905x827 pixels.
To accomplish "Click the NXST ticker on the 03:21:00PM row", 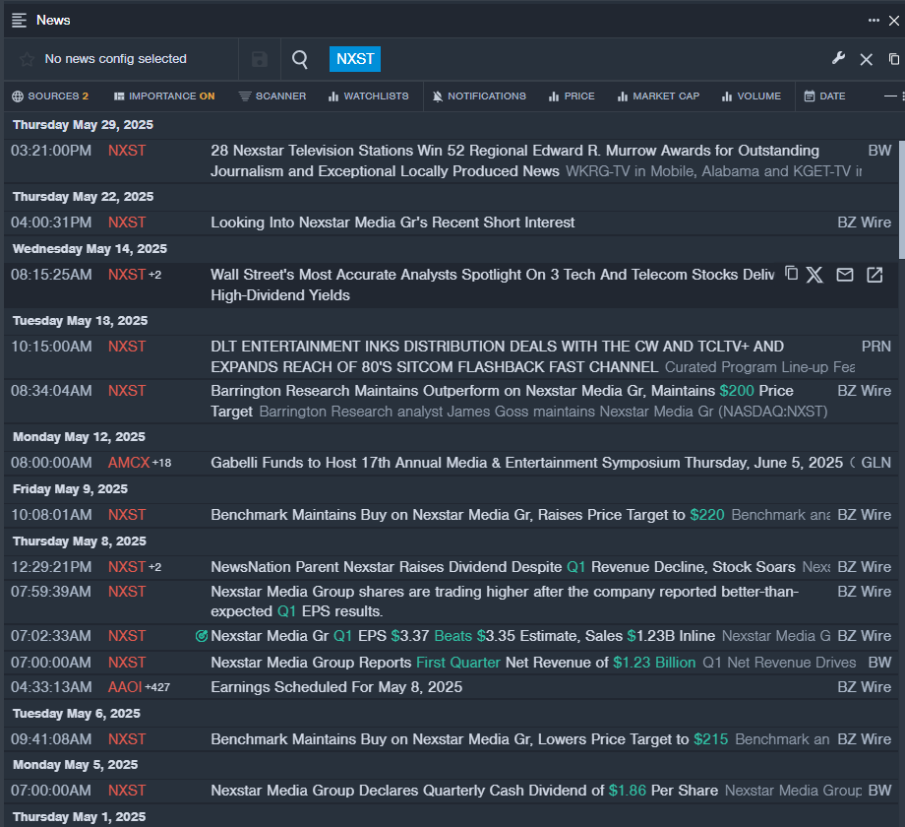I will click(127, 151).
